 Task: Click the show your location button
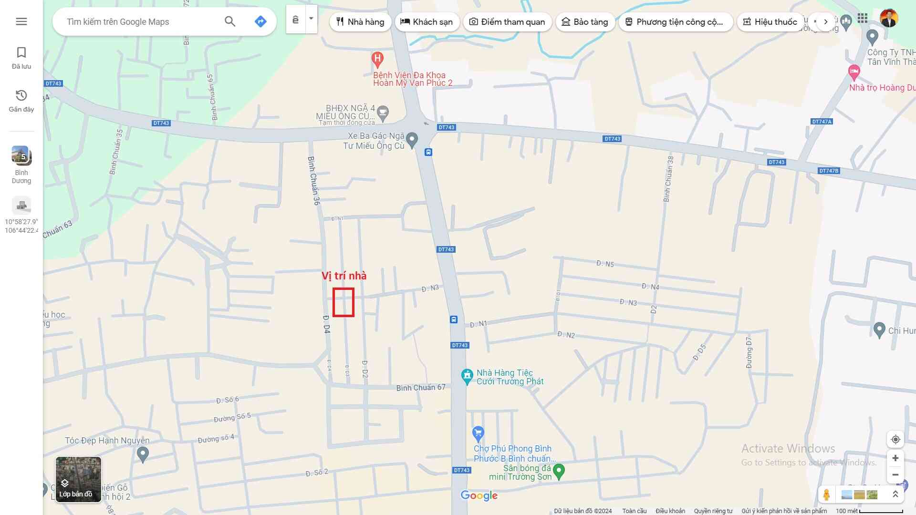click(x=895, y=440)
